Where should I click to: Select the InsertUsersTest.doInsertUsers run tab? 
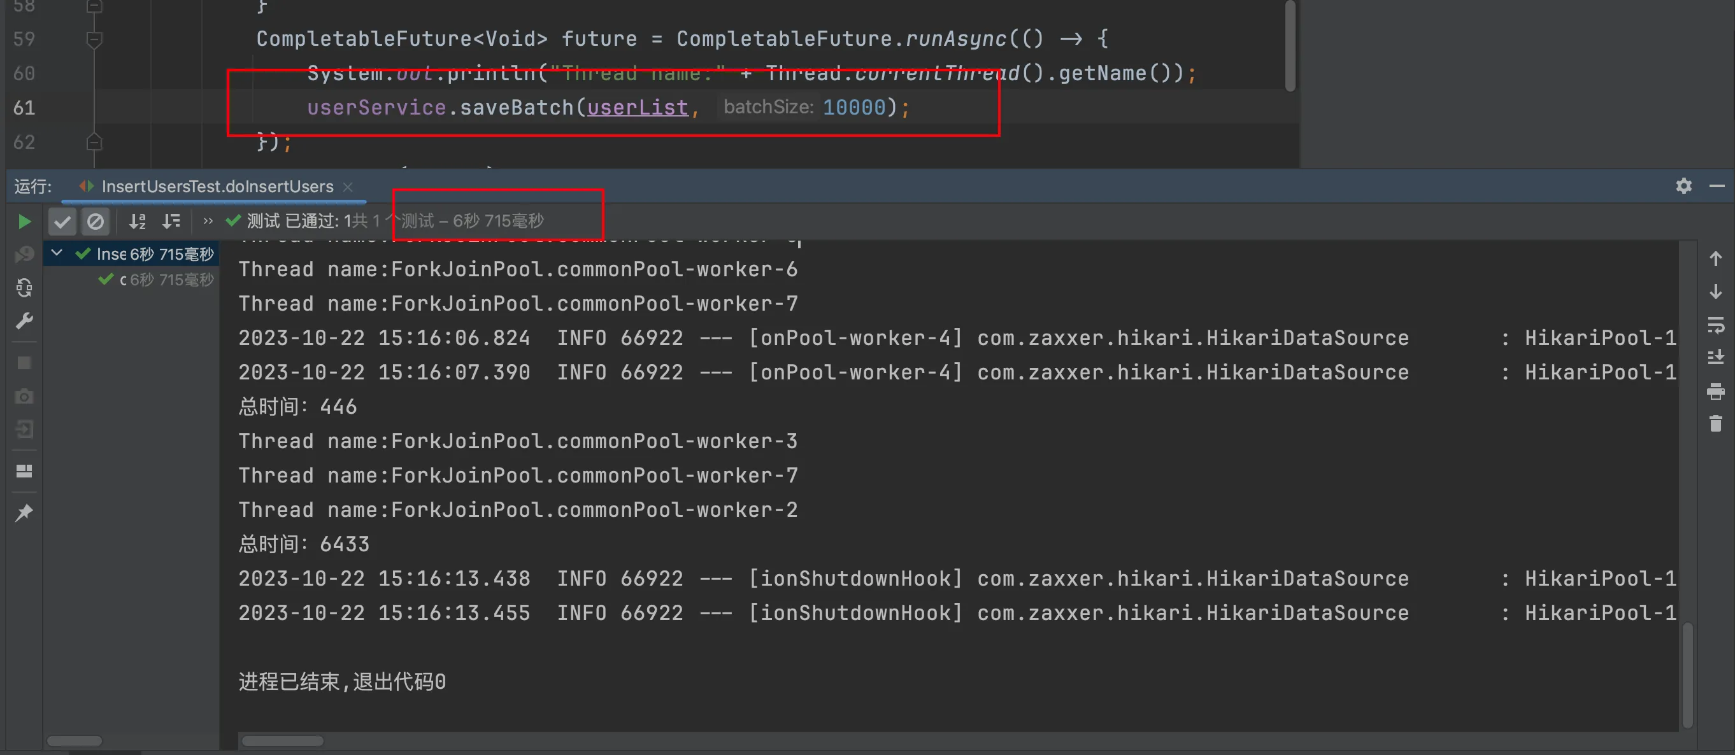(x=217, y=187)
